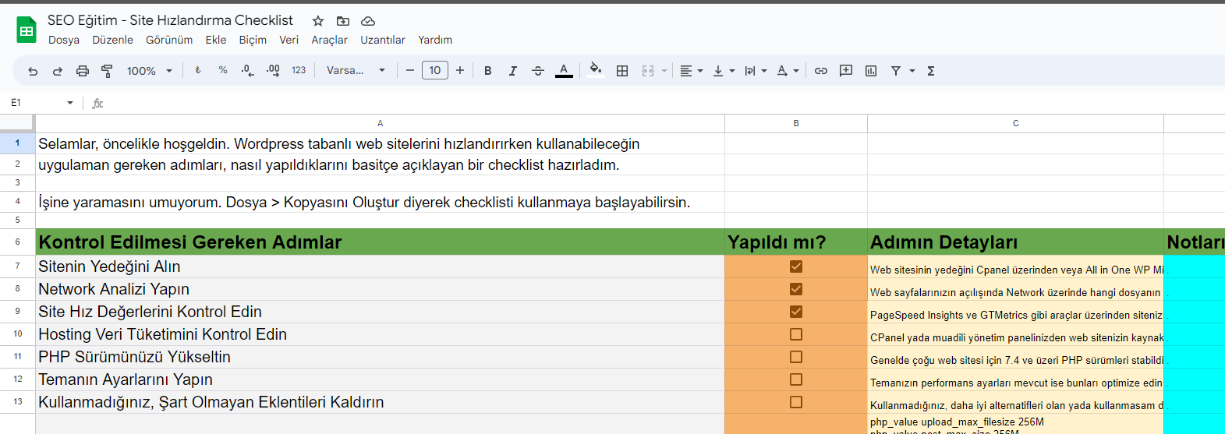Image resolution: width=1225 pixels, height=434 pixels.
Task: Uncheck Site Hız Değerlerini Kontrol Edin checkbox
Action: click(x=796, y=312)
